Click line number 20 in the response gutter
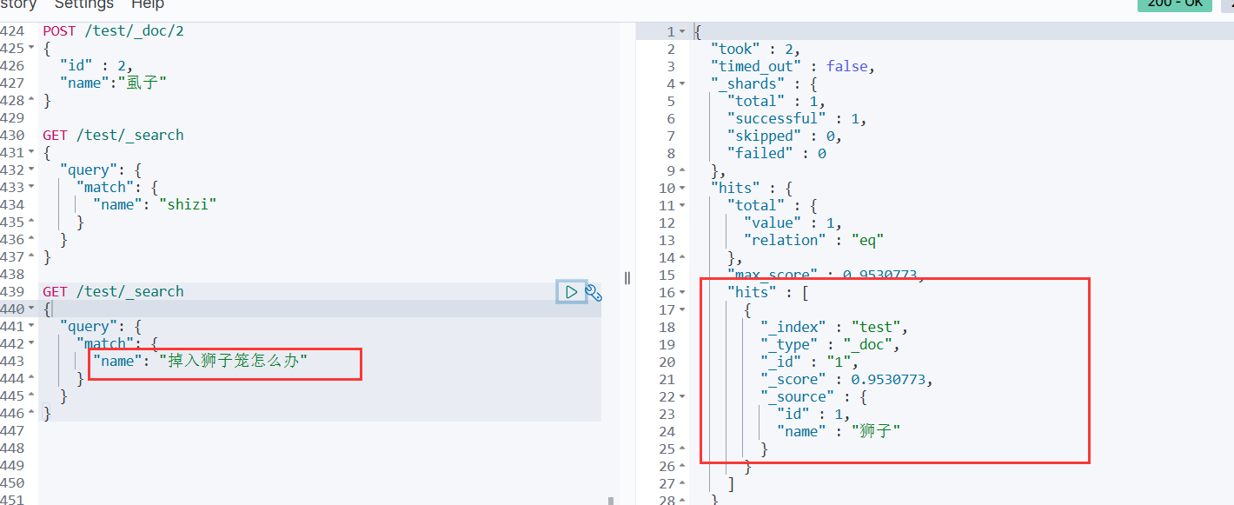Screen dimensions: 1234x505 coord(667,362)
